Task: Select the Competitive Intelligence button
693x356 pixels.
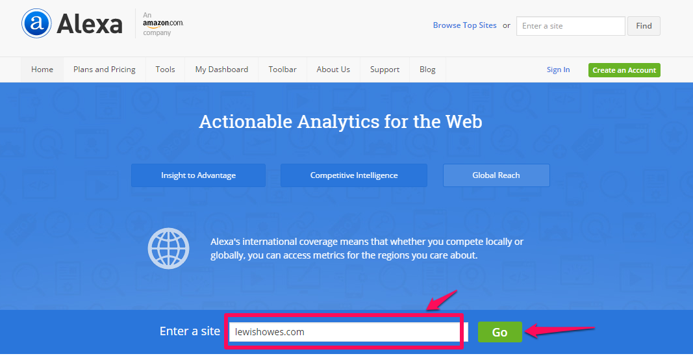Action: tap(354, 175)
